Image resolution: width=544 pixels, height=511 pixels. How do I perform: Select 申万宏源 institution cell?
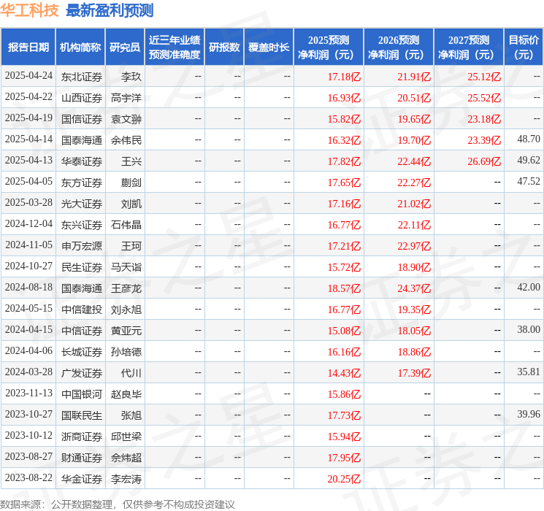pyautogui.click(x=82, y=246)
